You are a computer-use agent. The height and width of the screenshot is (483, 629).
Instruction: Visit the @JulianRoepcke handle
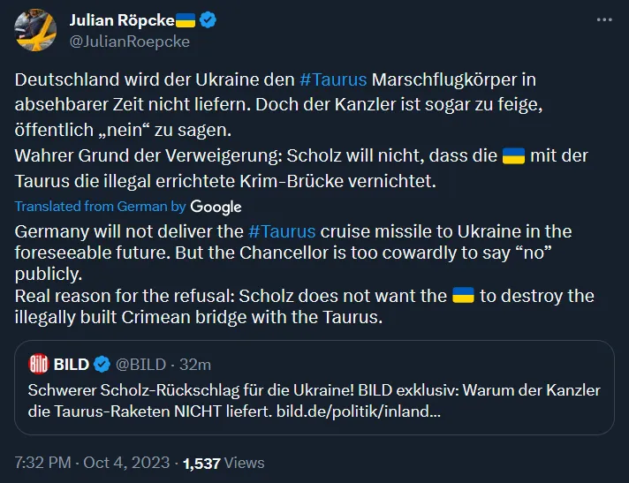coord(129,41)
